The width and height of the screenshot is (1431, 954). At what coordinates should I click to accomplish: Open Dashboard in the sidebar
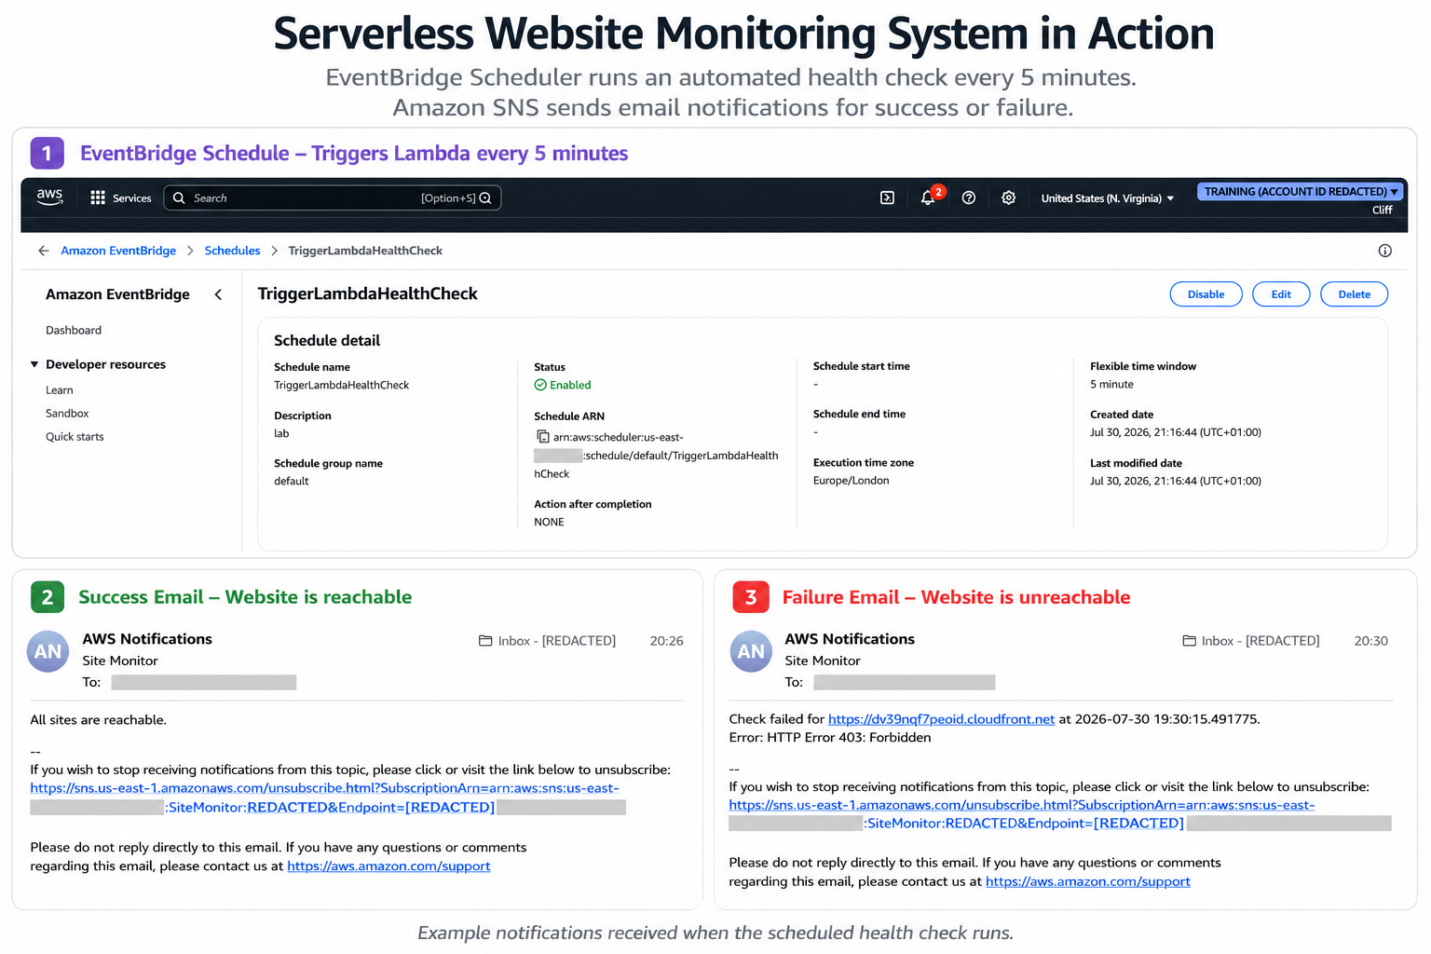(74, 331)
